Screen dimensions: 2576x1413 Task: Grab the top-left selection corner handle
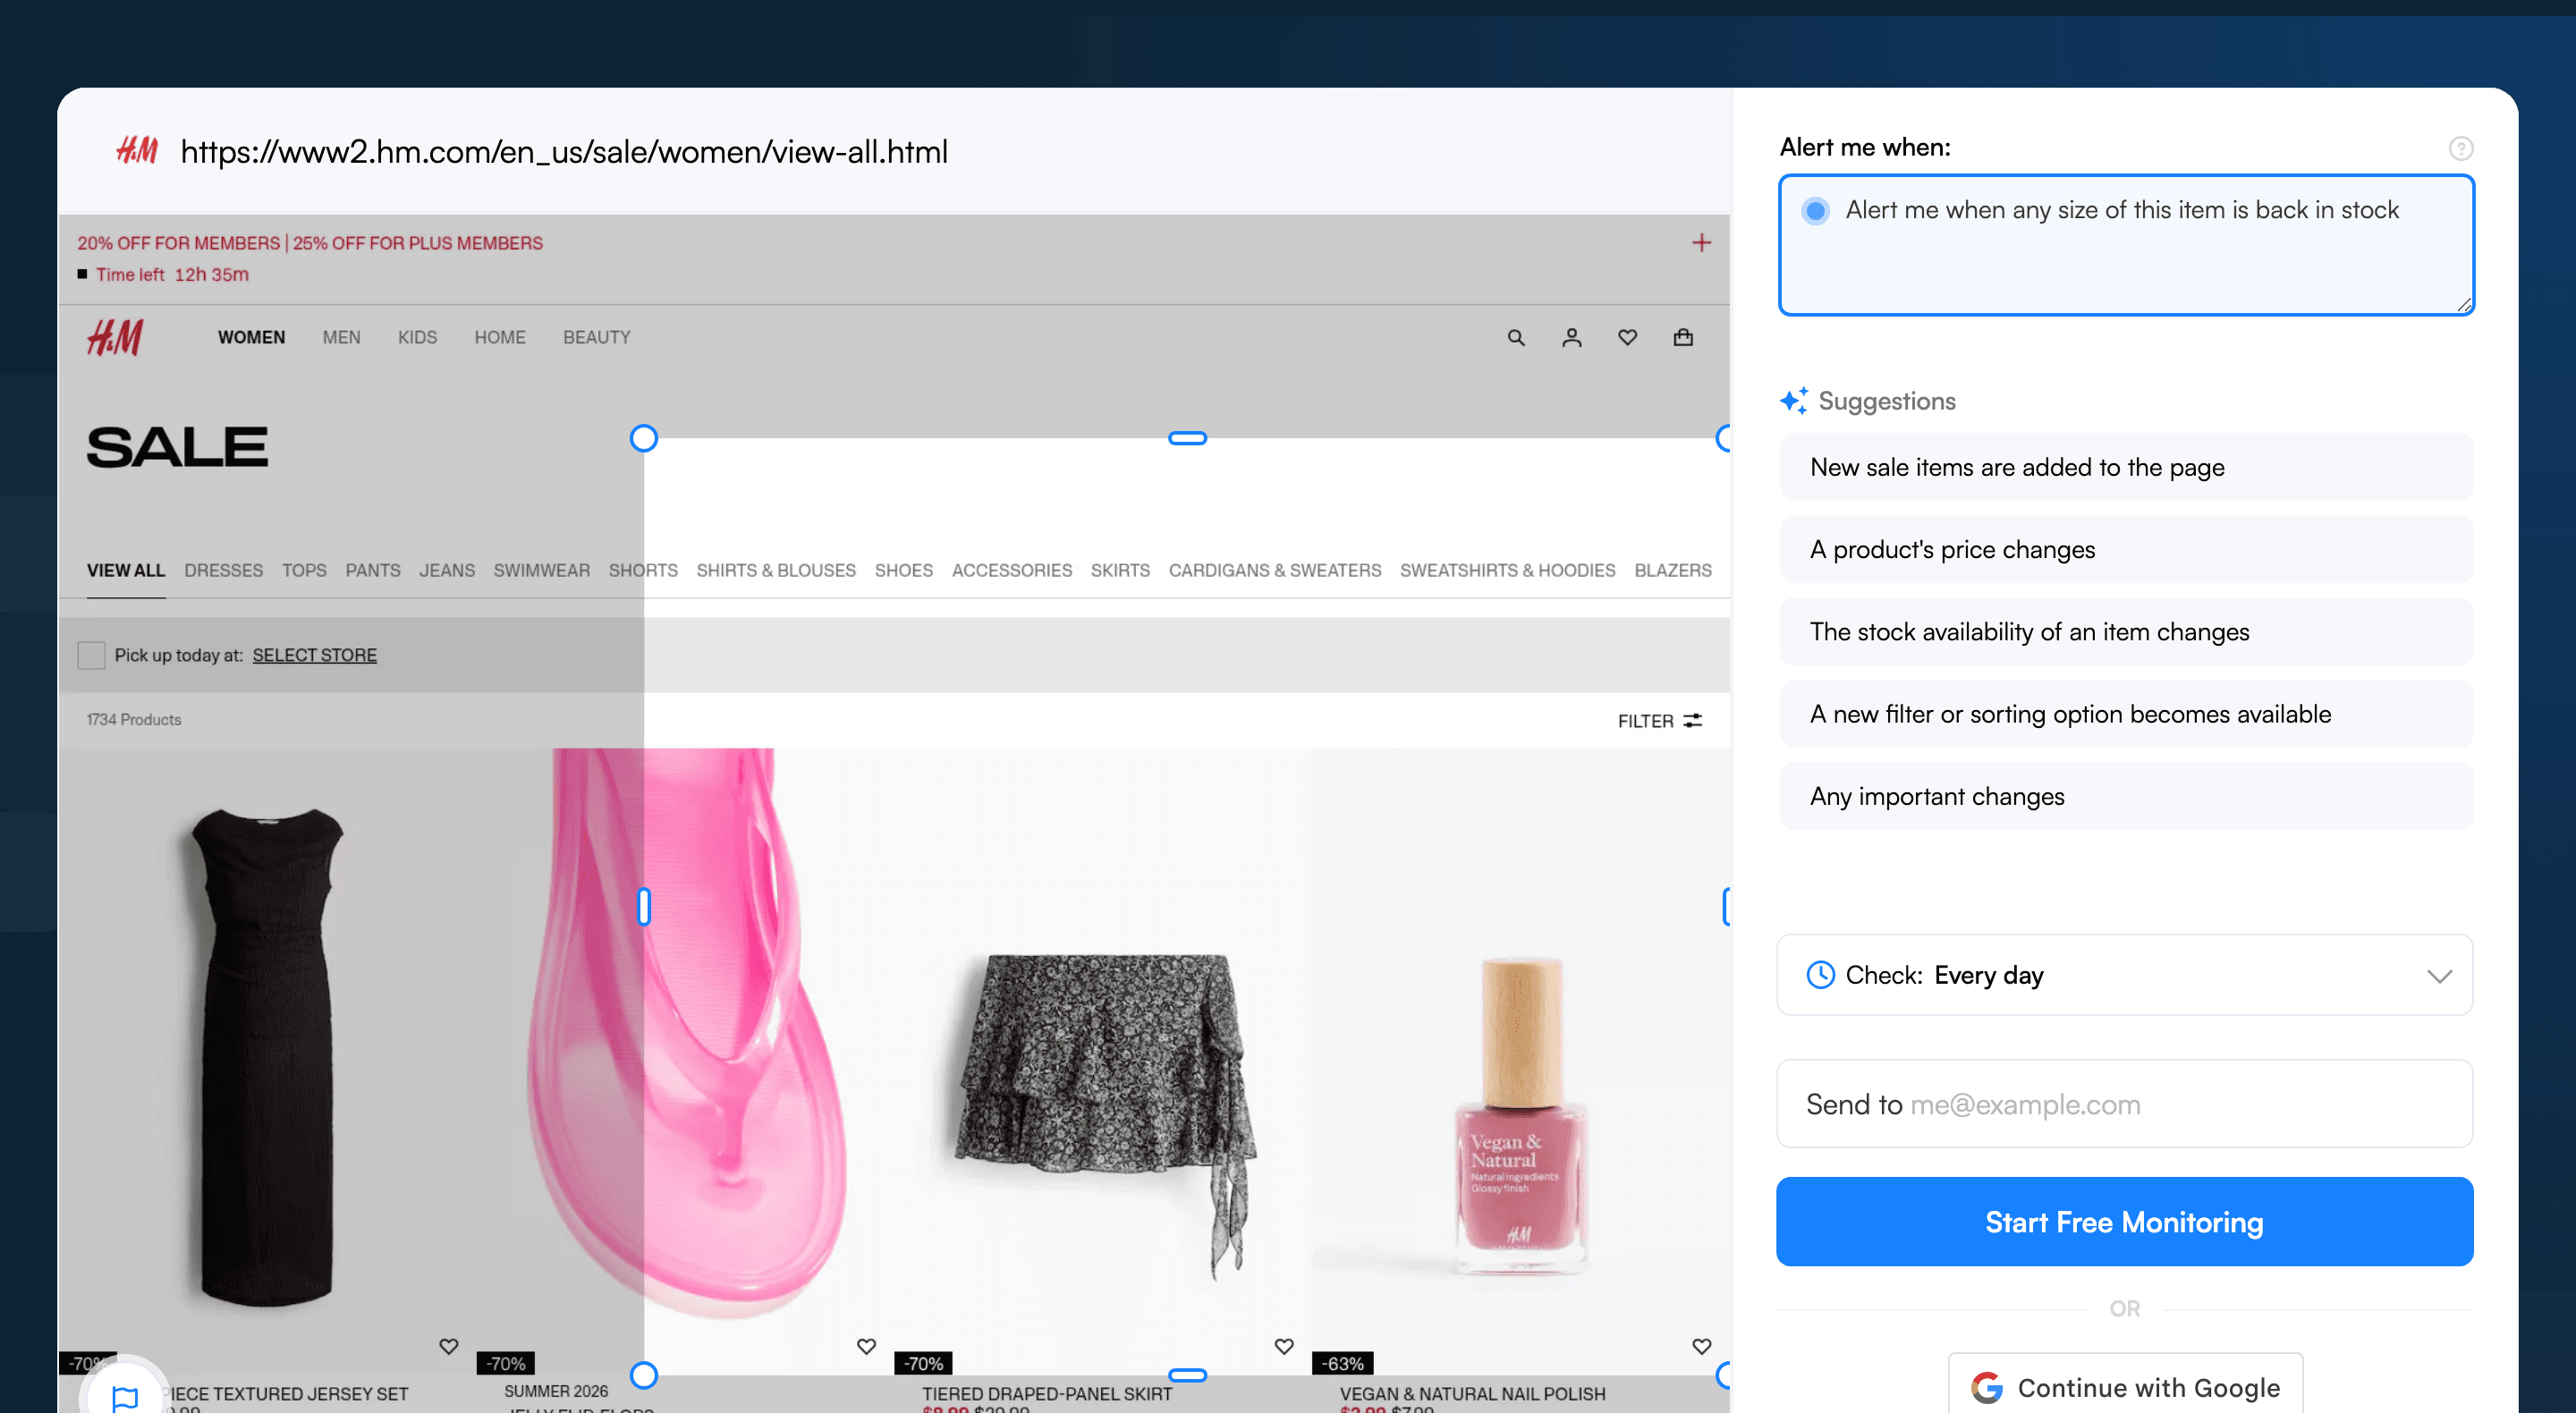coord(644,438)
